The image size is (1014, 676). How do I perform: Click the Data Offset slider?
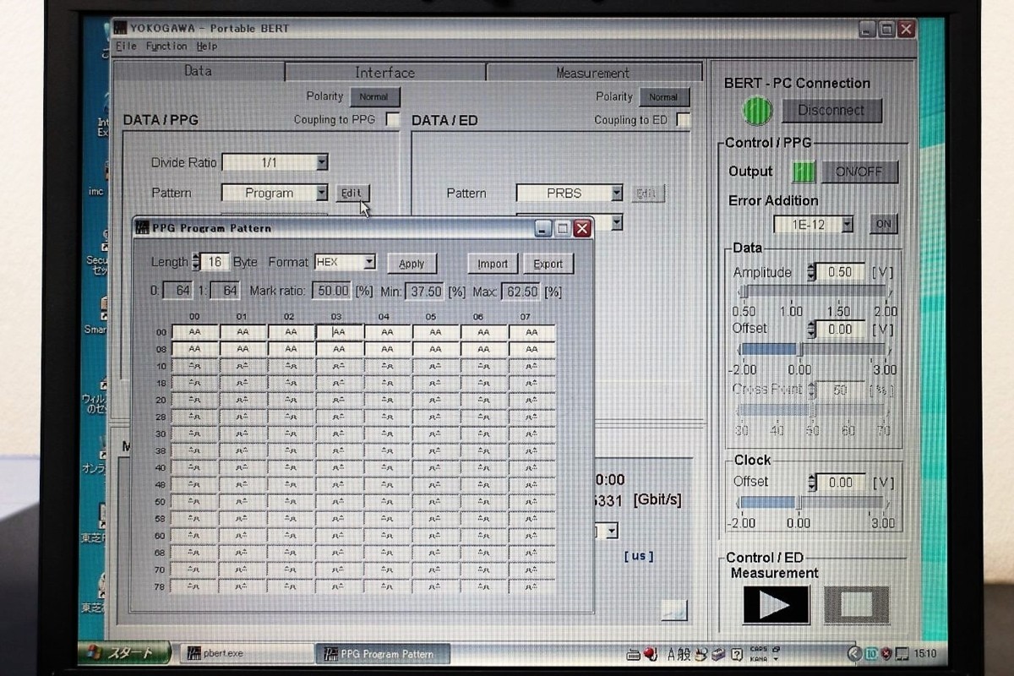[x=815, y=348]
